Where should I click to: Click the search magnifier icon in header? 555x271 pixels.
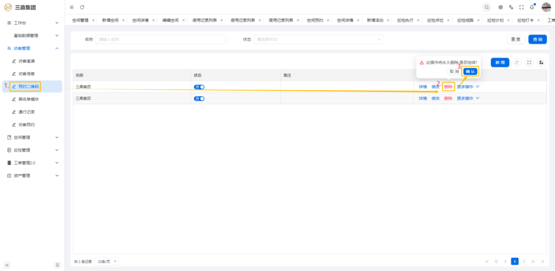pyautogui.click(x=487, y=7)
